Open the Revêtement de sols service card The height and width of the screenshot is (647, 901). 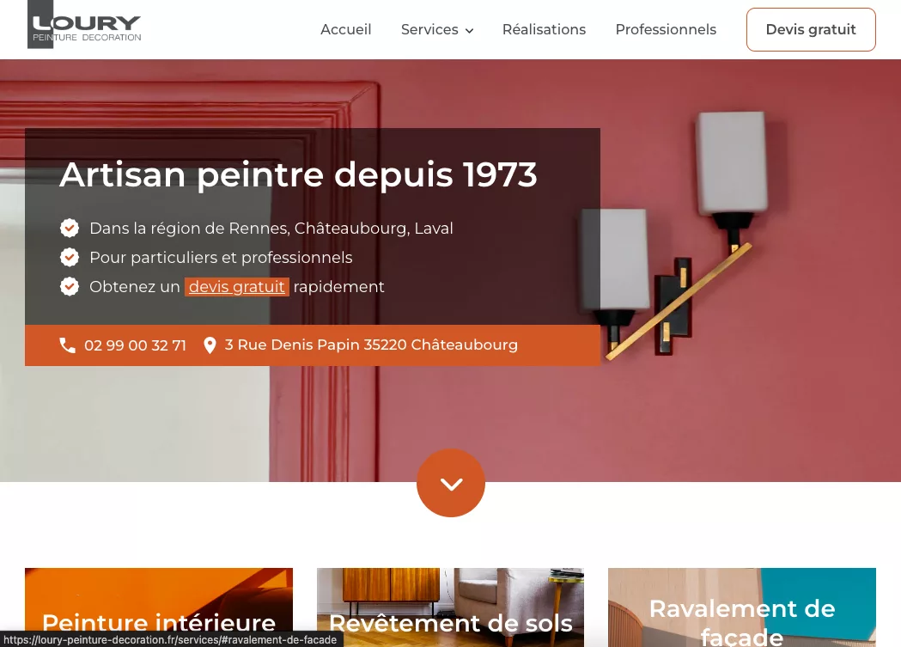[x=450, y=607]
